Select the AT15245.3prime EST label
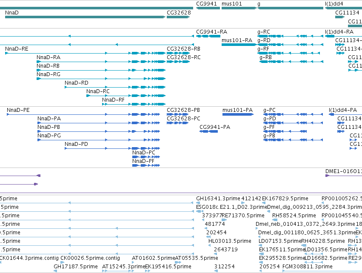 [123, 267]
